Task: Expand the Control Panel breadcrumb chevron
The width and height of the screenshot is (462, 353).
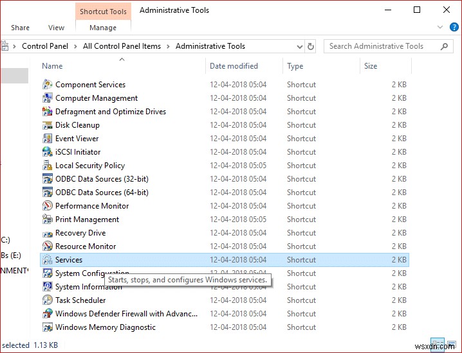Action: click(x=77, y=46)
